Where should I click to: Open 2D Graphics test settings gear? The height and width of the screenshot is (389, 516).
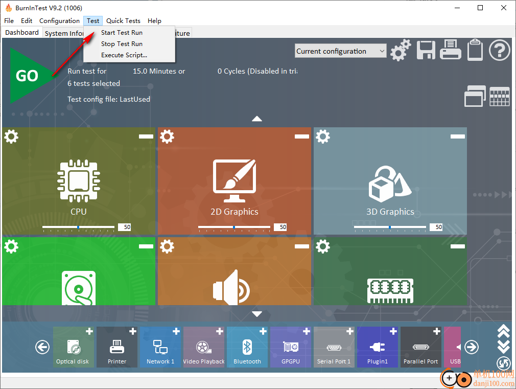point(167,136)
